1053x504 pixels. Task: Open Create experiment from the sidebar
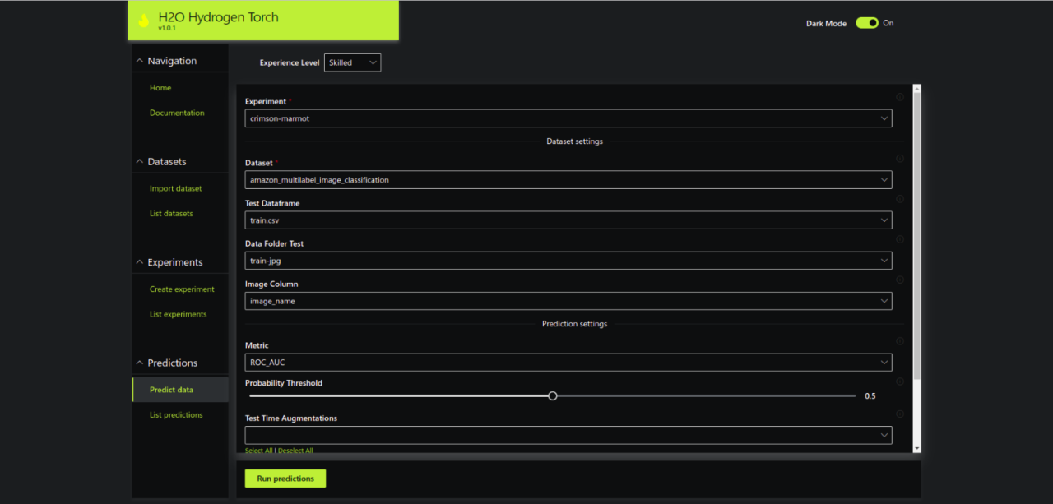182,289
